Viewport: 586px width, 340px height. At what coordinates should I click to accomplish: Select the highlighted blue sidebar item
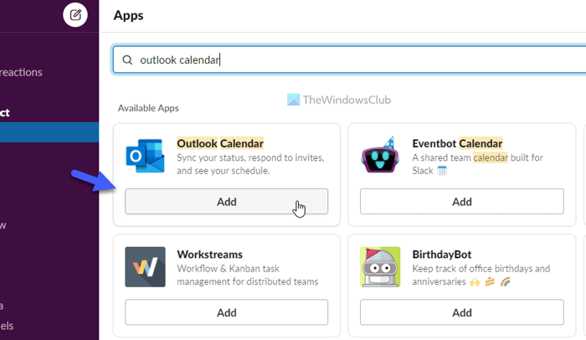click(x=49, y=132)
